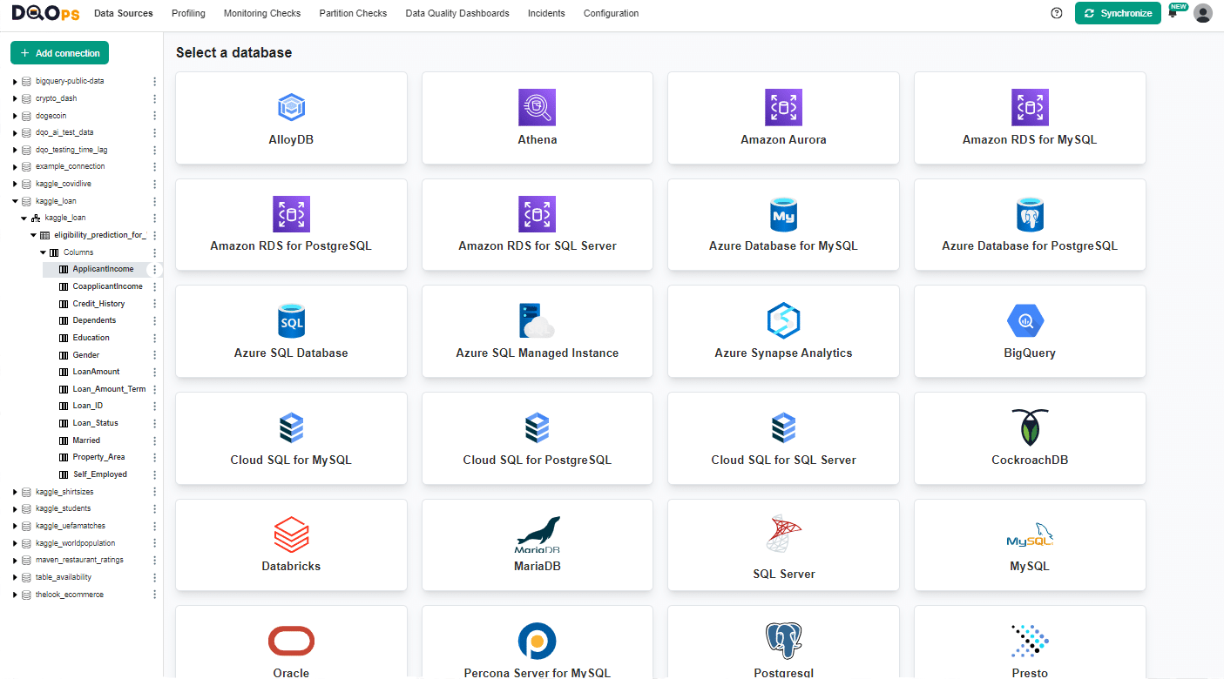Select the Loan_Amount_Term column

pyautogui.click(x=109, y=389)
